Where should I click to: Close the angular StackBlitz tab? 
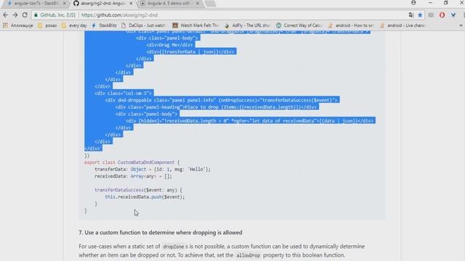point(65,3)
